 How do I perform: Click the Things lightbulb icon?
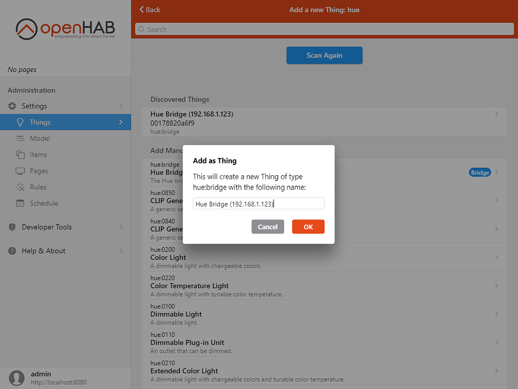[19, 122]
